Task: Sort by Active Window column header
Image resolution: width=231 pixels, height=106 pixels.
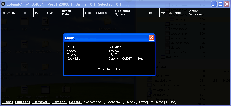Action: tap(202, 13)
